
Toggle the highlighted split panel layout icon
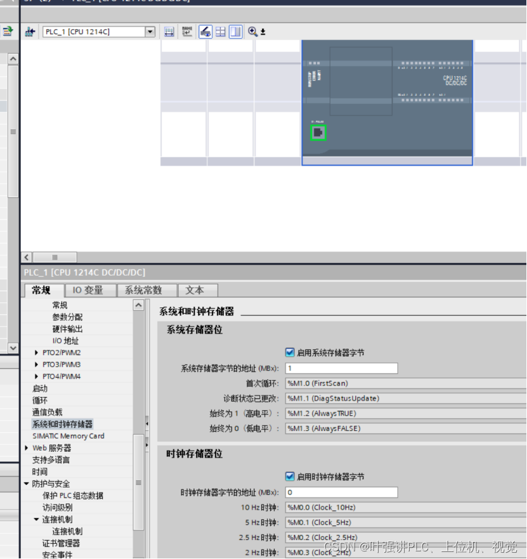(x=236, y=32)
